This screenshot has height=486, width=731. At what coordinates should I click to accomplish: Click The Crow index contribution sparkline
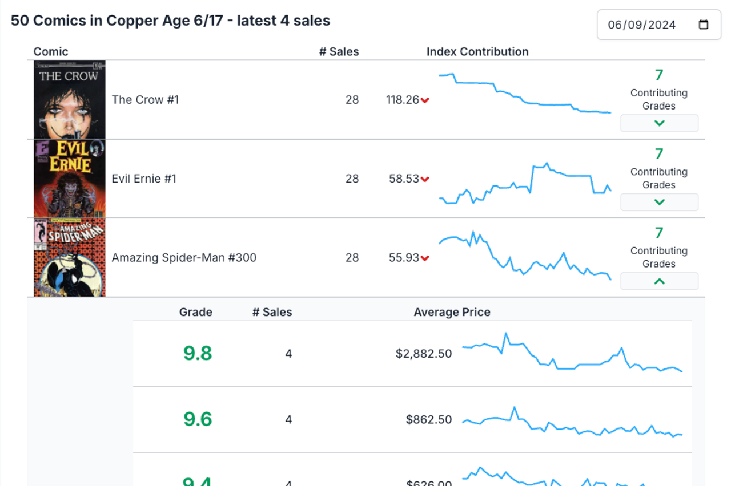coord(525,94)
